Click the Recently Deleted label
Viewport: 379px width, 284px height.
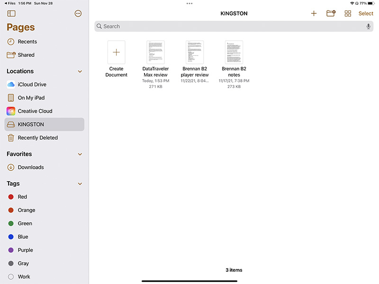pos(38,138)
